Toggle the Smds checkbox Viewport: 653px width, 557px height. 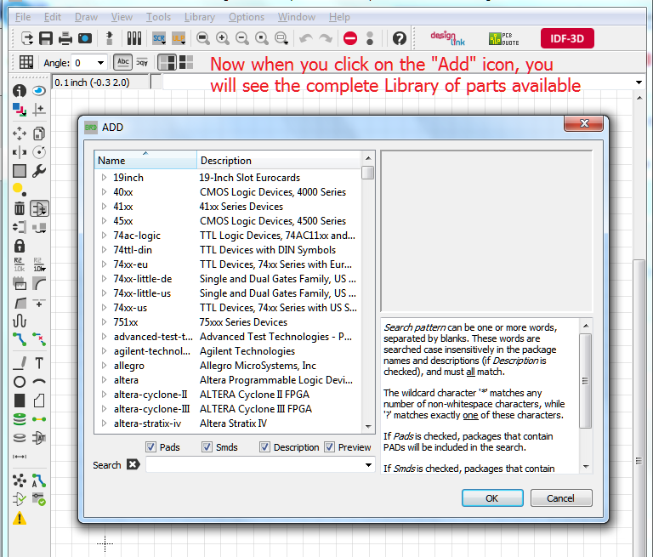(207, 447)
